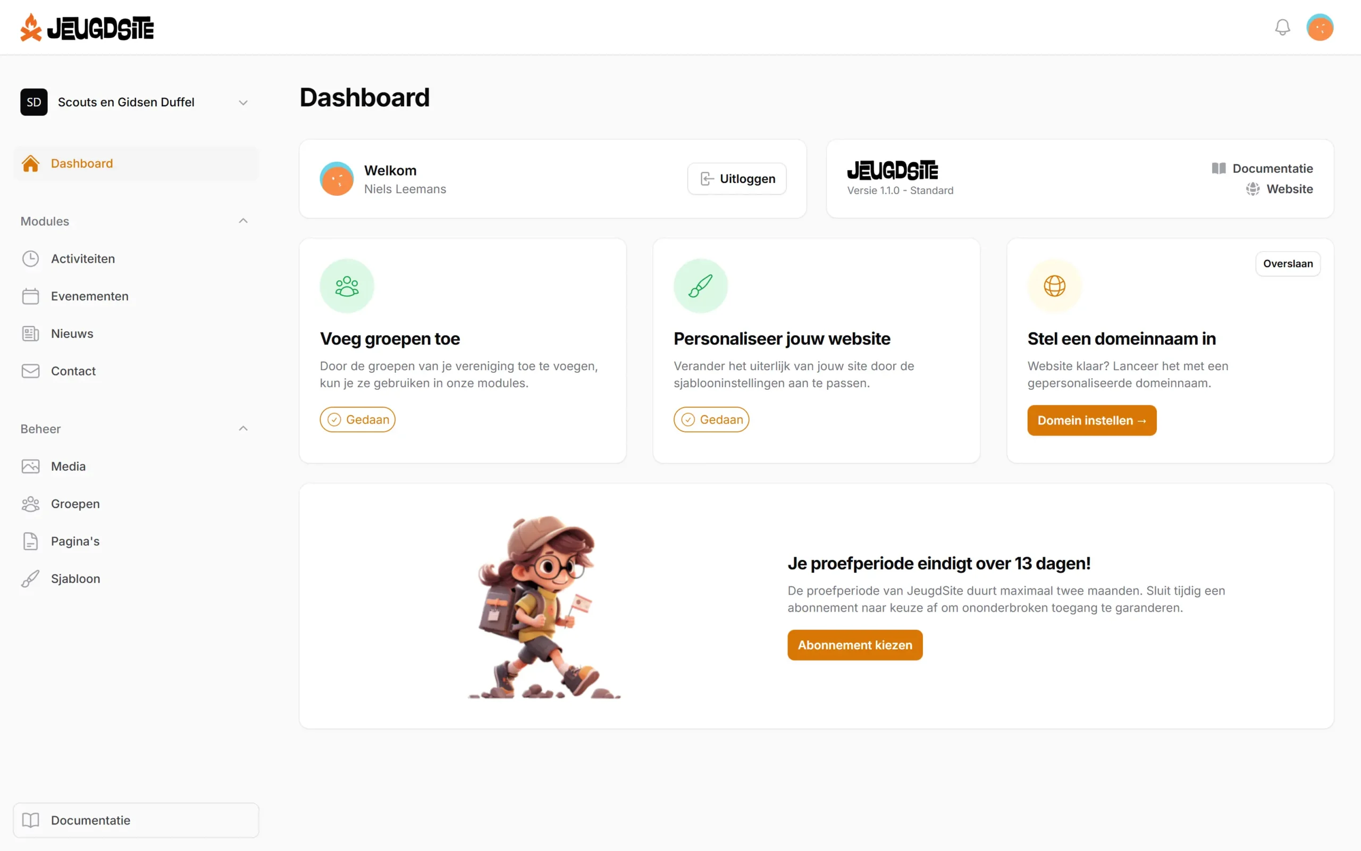Click the Domein instellen button
The width and height of the screenshot is (1361, 851).
tap(1091, 420)
